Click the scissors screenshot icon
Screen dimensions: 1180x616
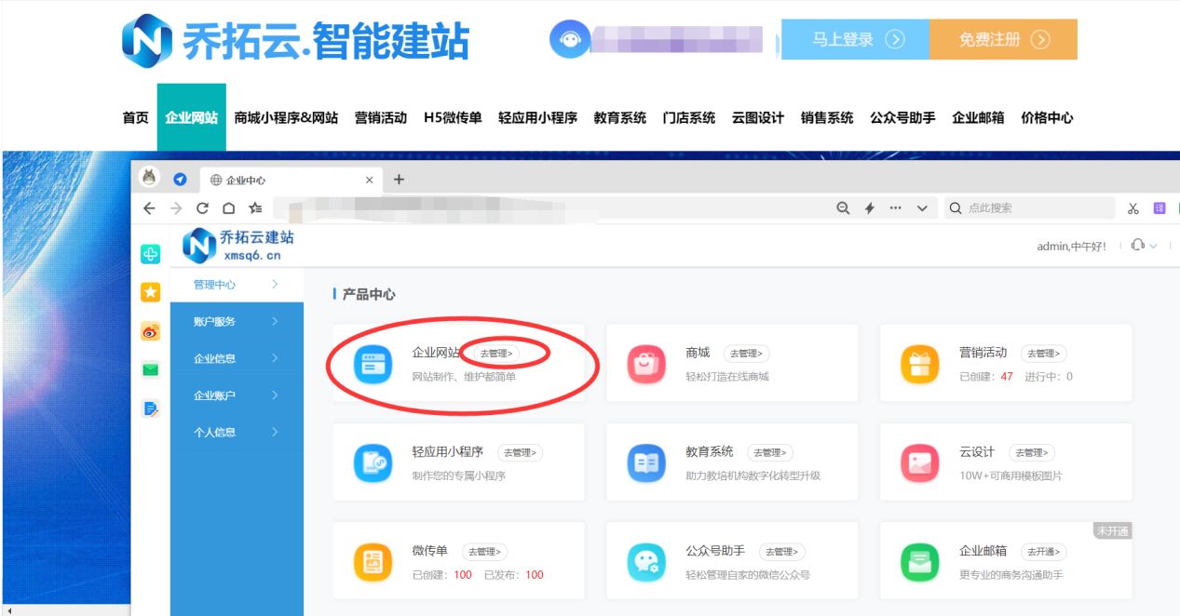coord(1133,208)
